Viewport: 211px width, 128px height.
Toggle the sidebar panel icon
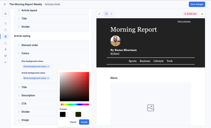[6, 14]
